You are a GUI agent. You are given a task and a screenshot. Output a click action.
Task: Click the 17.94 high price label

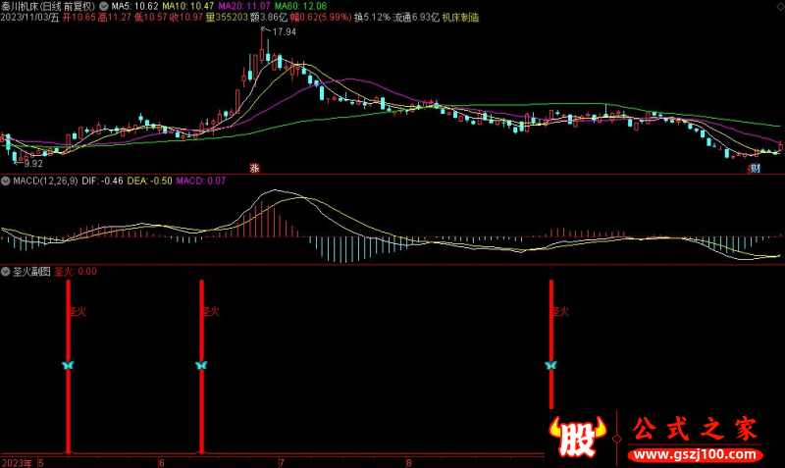pos(285,32)
